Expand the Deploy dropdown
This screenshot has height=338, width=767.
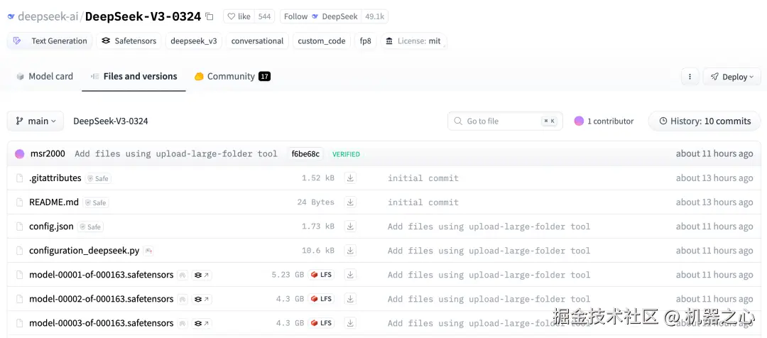[731, 77]
